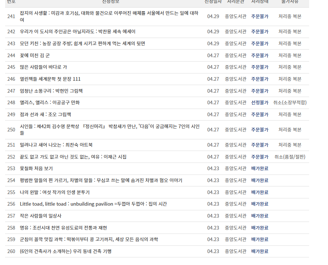
Task: Click the 번호 column header
Action: pyautogui.click(x=9, y=3)
